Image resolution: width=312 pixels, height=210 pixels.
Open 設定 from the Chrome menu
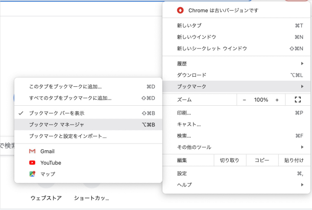tap(236, 174)
